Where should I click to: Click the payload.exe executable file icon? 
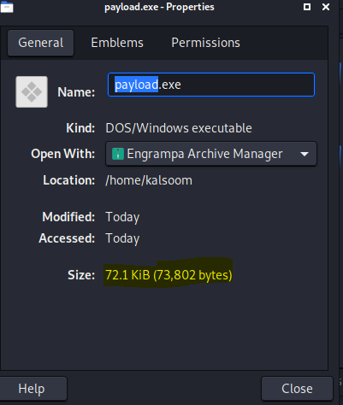click(x=32, y=91)
